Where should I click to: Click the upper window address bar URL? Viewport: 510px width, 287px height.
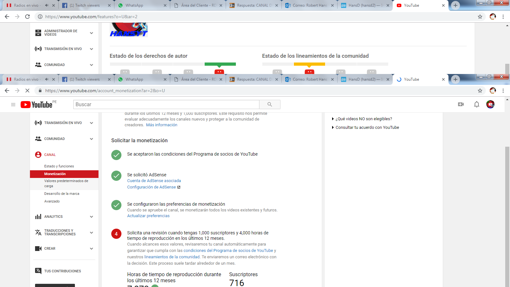tap(91, 17)
